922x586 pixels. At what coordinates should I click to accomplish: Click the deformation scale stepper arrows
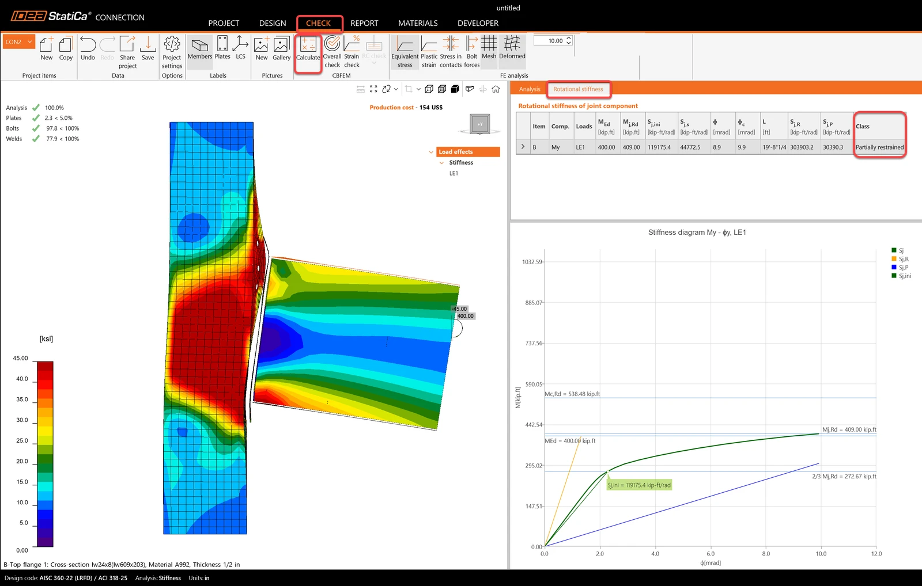pyautogui.click(x=569, y=40)
